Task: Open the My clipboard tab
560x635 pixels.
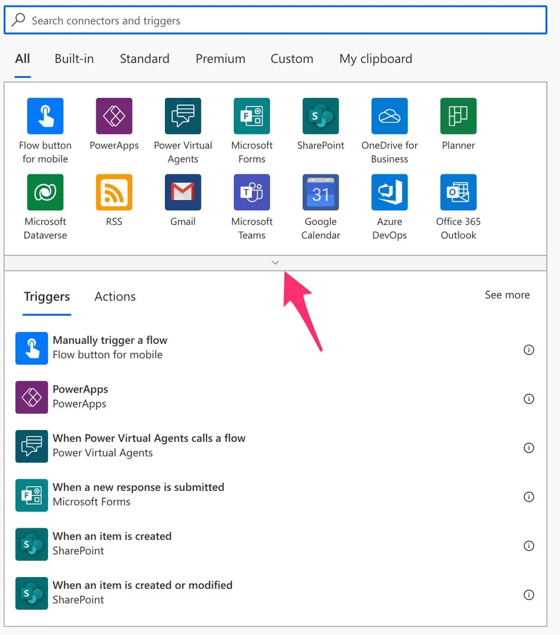Action: pos(375,59)
